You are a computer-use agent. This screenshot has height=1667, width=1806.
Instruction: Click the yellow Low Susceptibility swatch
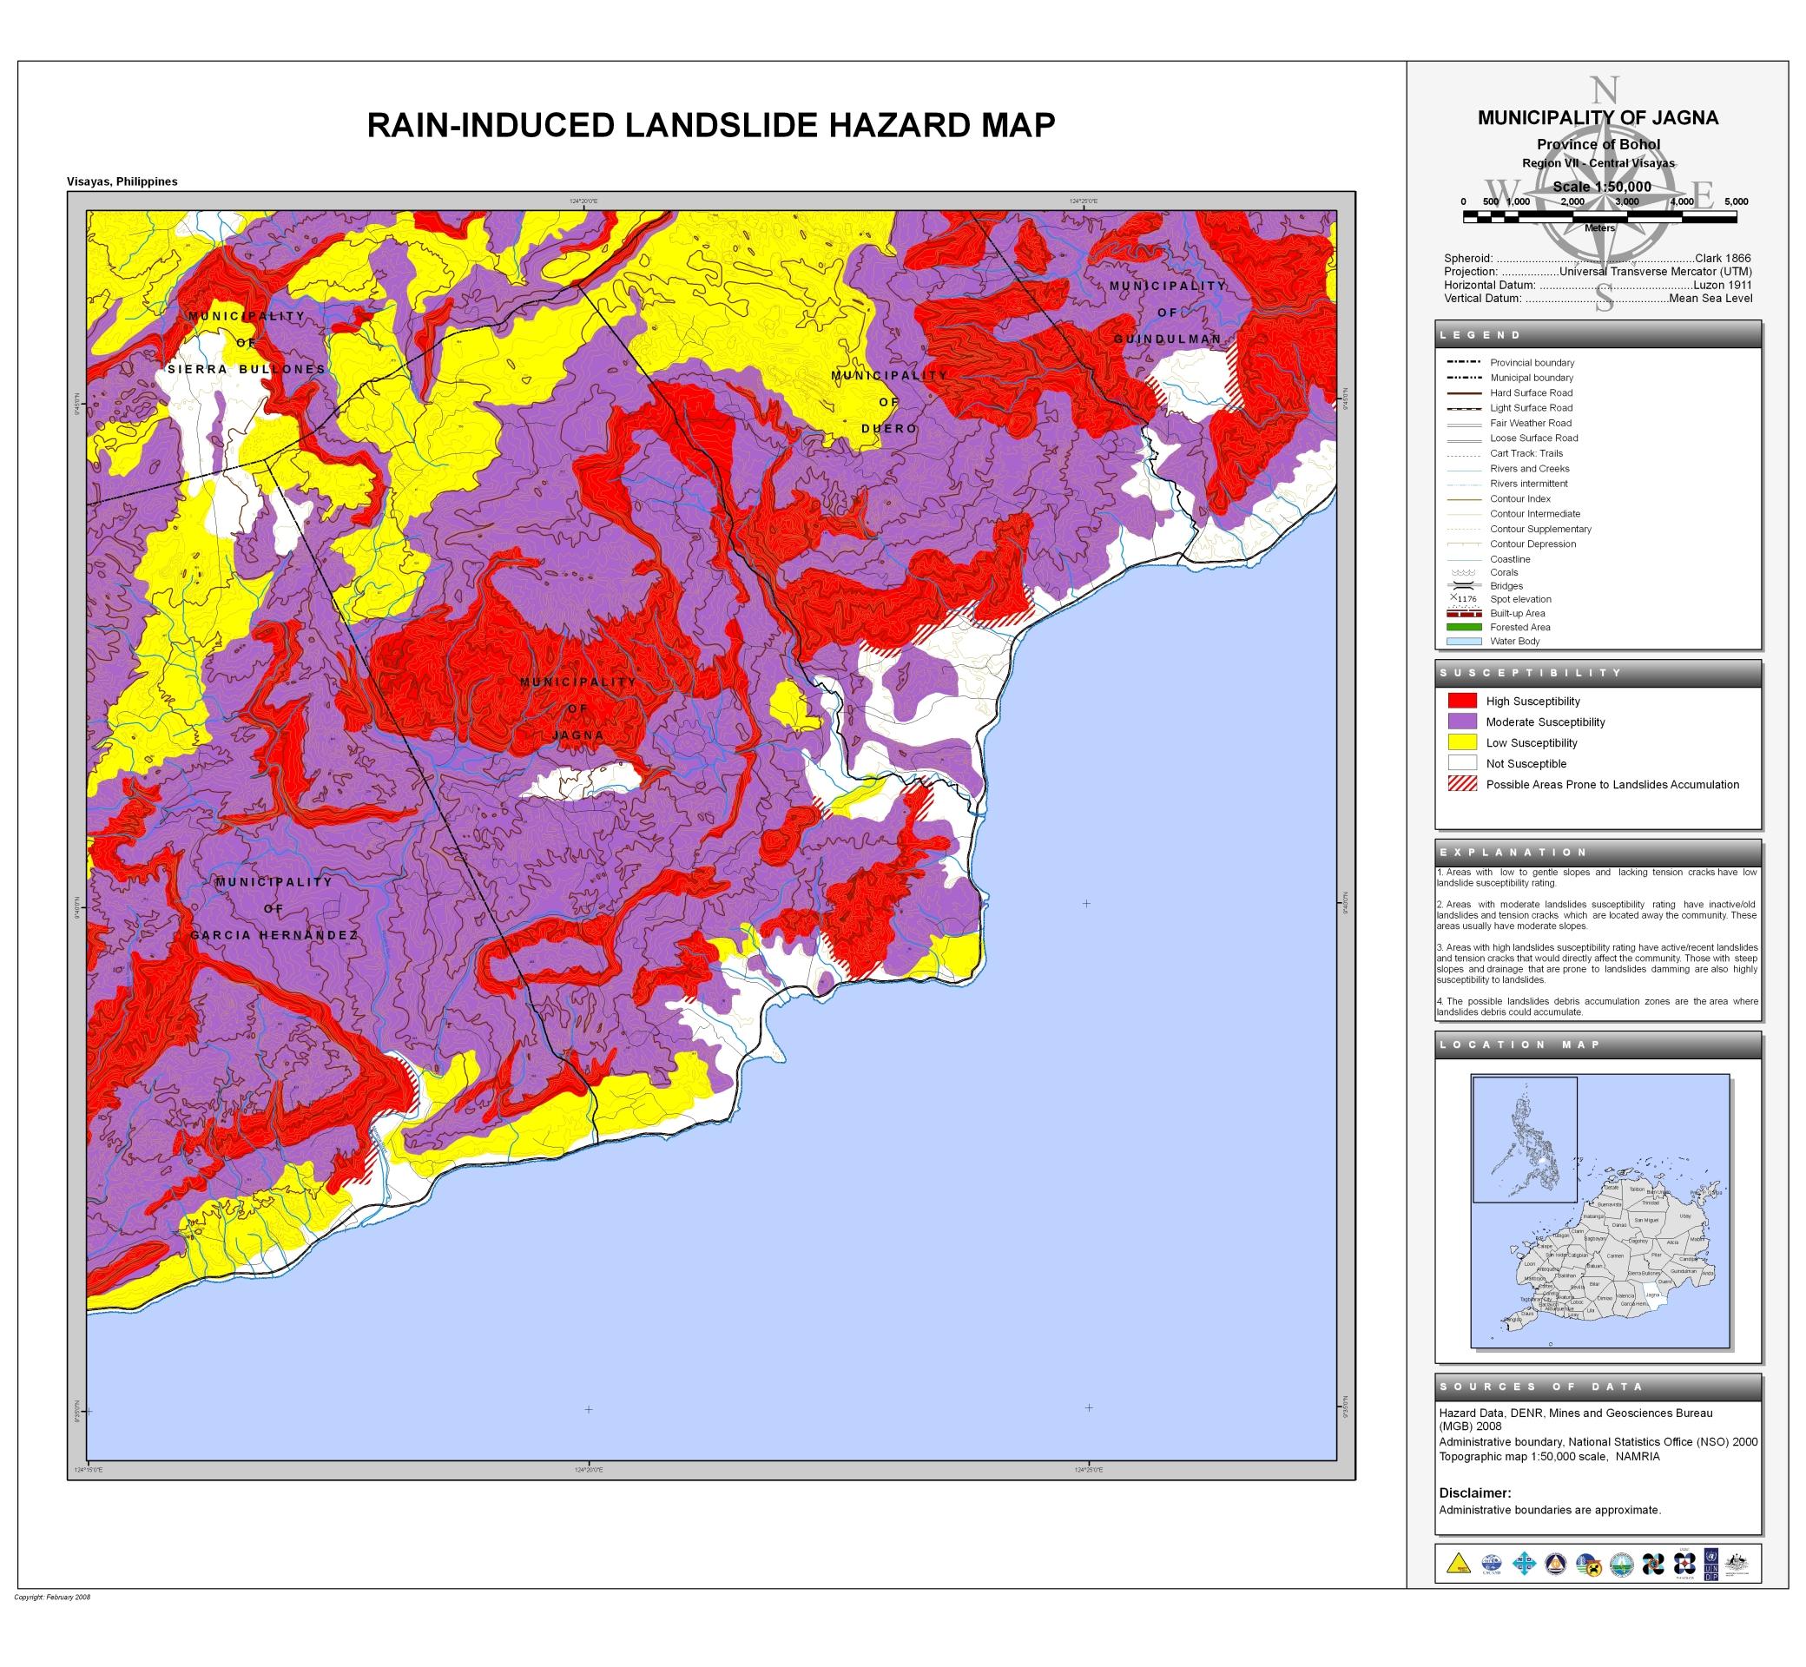(x=1462, y=742)
